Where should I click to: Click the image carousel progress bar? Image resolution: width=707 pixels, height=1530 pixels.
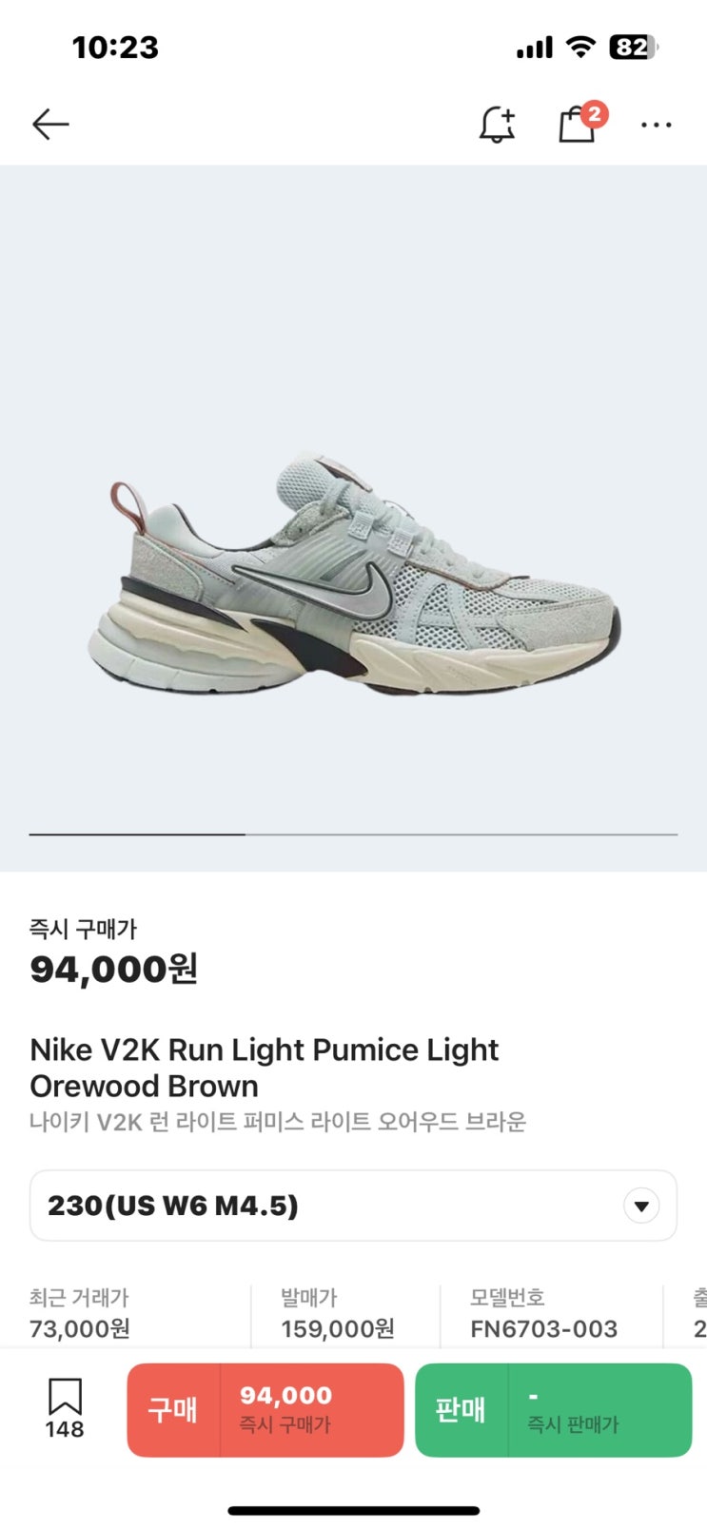point(353,834)
